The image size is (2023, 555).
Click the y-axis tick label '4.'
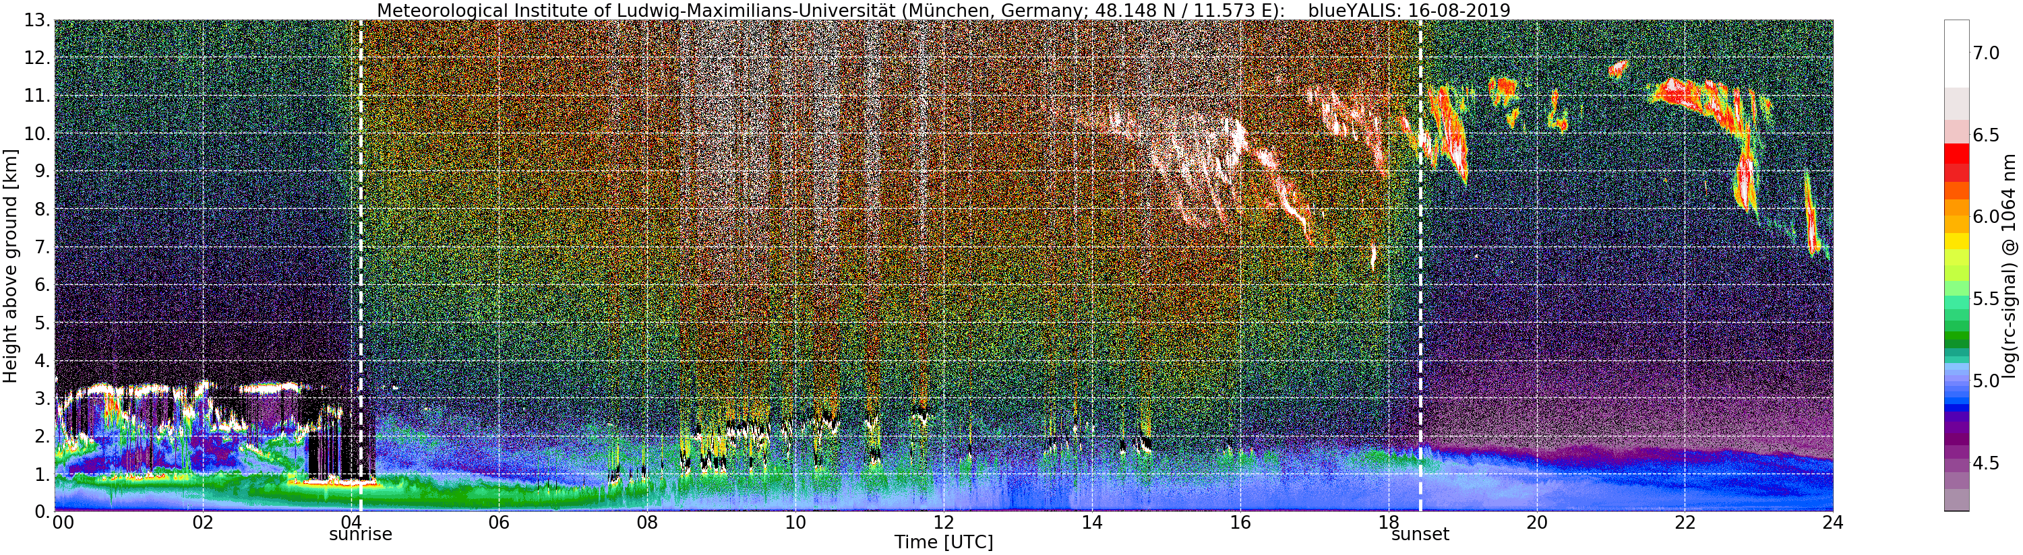point(42,360)
